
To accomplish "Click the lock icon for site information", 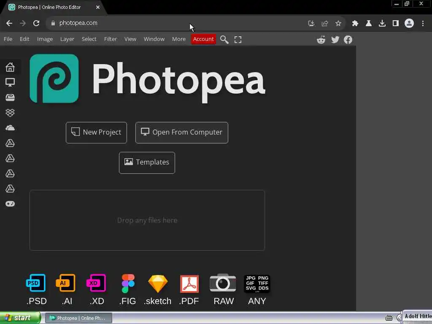I will (x=53, y=23).
